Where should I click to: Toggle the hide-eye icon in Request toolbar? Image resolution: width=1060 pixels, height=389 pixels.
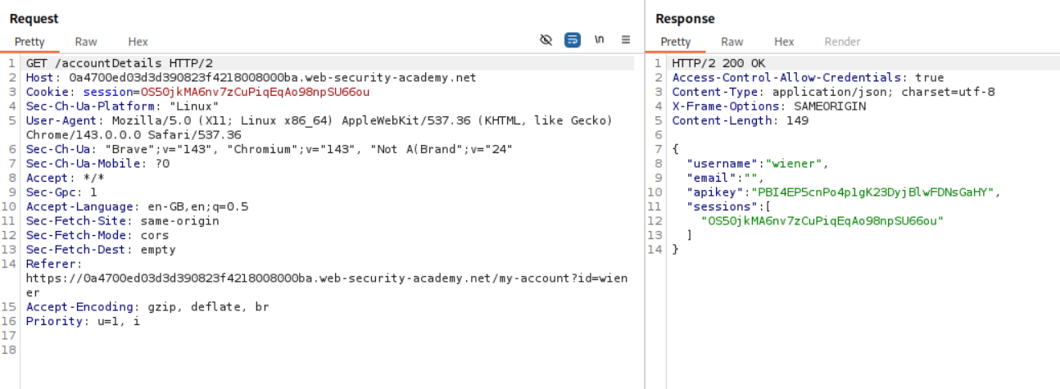tap(546, 40)
